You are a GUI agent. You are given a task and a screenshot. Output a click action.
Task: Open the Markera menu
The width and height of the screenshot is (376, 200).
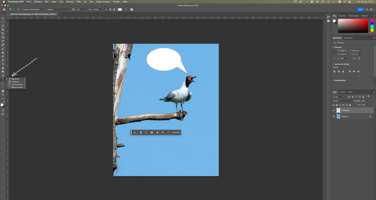(x=70, y=2)
